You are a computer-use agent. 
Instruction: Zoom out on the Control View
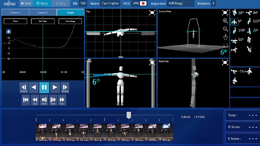tap(225, 29)
